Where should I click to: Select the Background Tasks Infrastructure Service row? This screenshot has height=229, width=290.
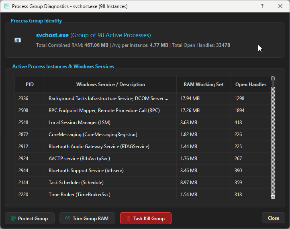(x=143, y=98)
